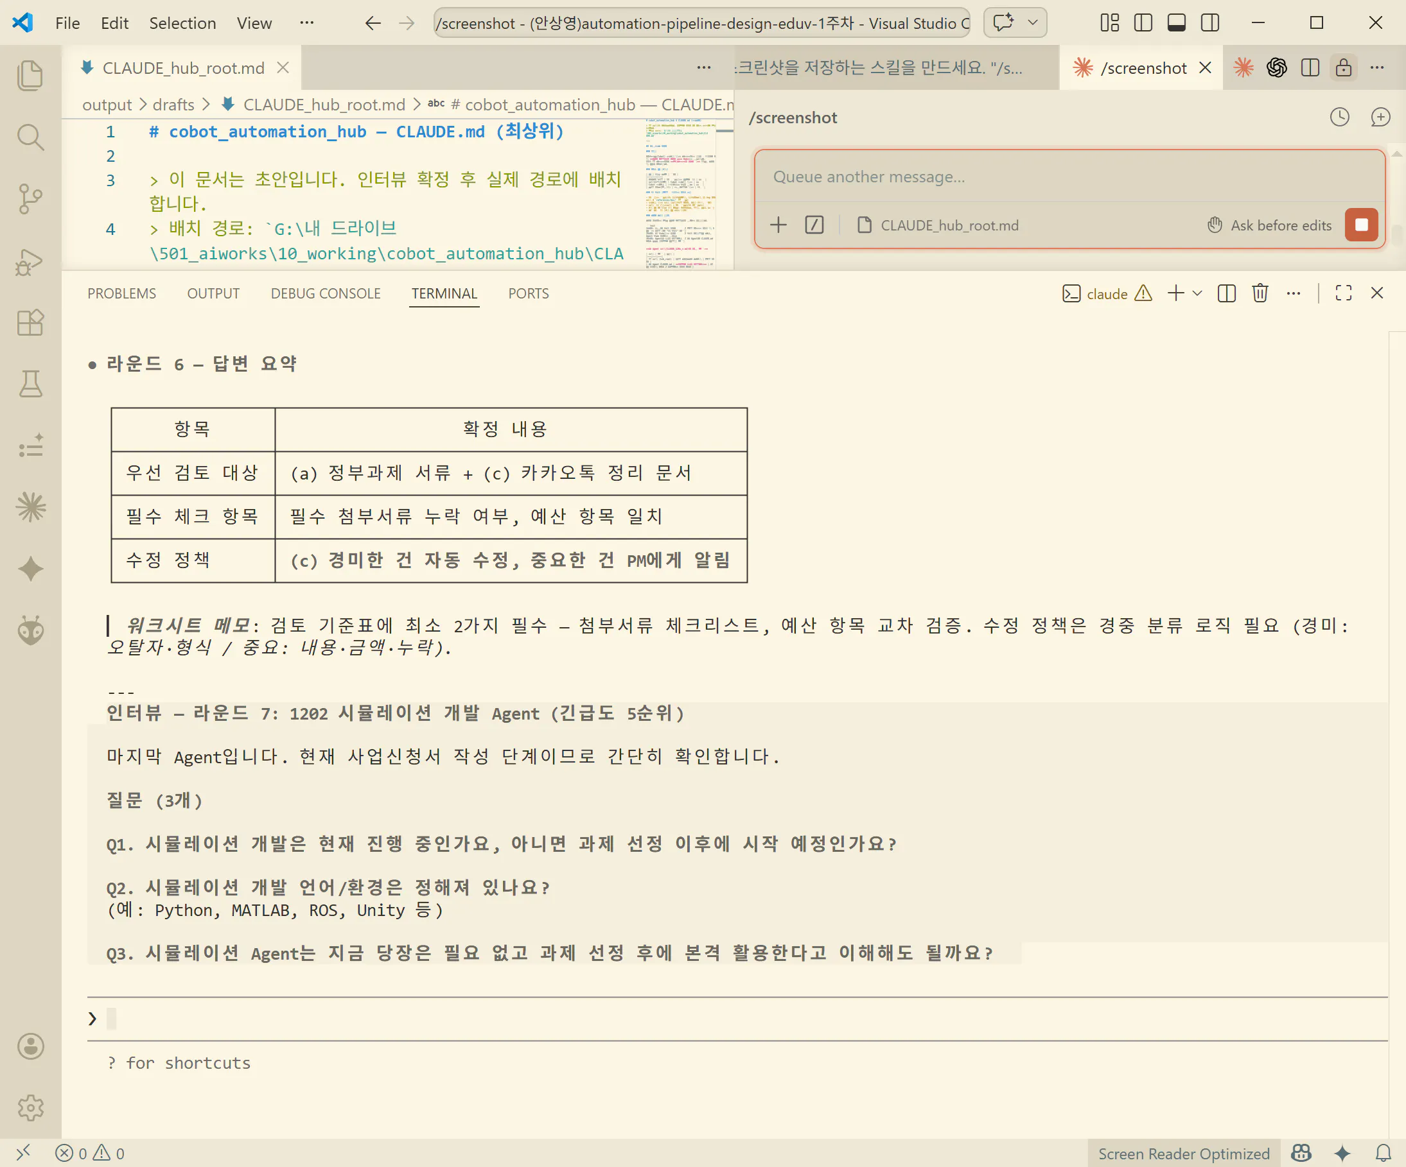This screenshot has width=1406, height=1167.
Task: Open past conversations history clock icon
Action: coord(1339,117)
